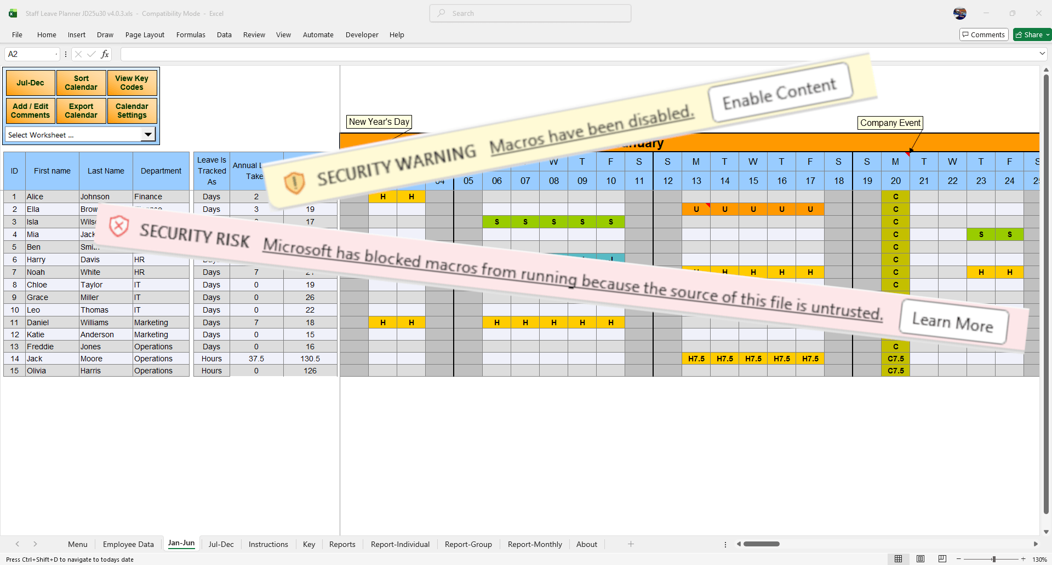Open the Name Box dropdown arrow
Screen dimensions: 1052x565
coord(56,54)
